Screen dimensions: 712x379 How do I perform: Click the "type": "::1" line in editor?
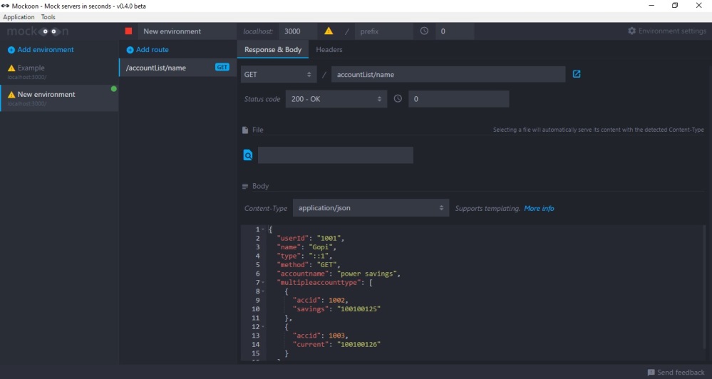(305, 256)
